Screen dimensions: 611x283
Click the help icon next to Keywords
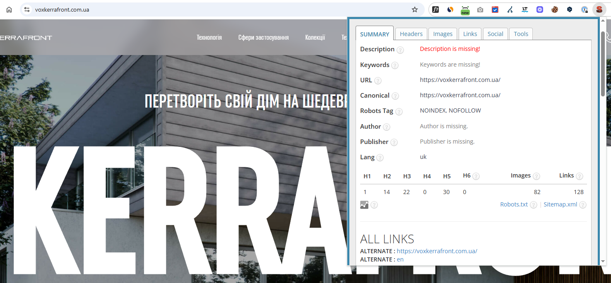(395, 65)
